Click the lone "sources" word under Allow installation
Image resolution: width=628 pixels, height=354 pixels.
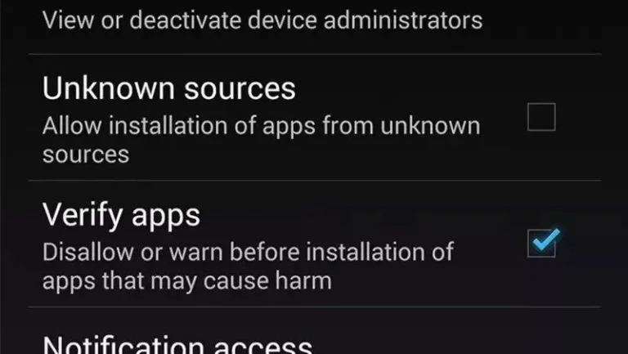(86, 155)
